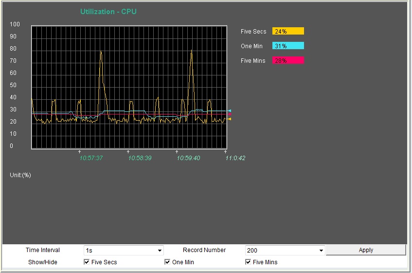Click the white tick arrow above 10:57:37
This screenshot has width=412, height=273.
point(80,152)
